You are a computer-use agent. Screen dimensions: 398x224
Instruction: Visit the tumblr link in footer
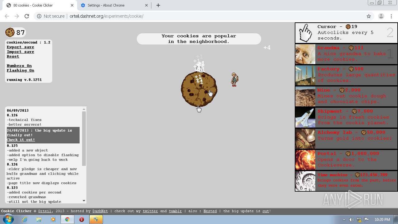[175, 211]
